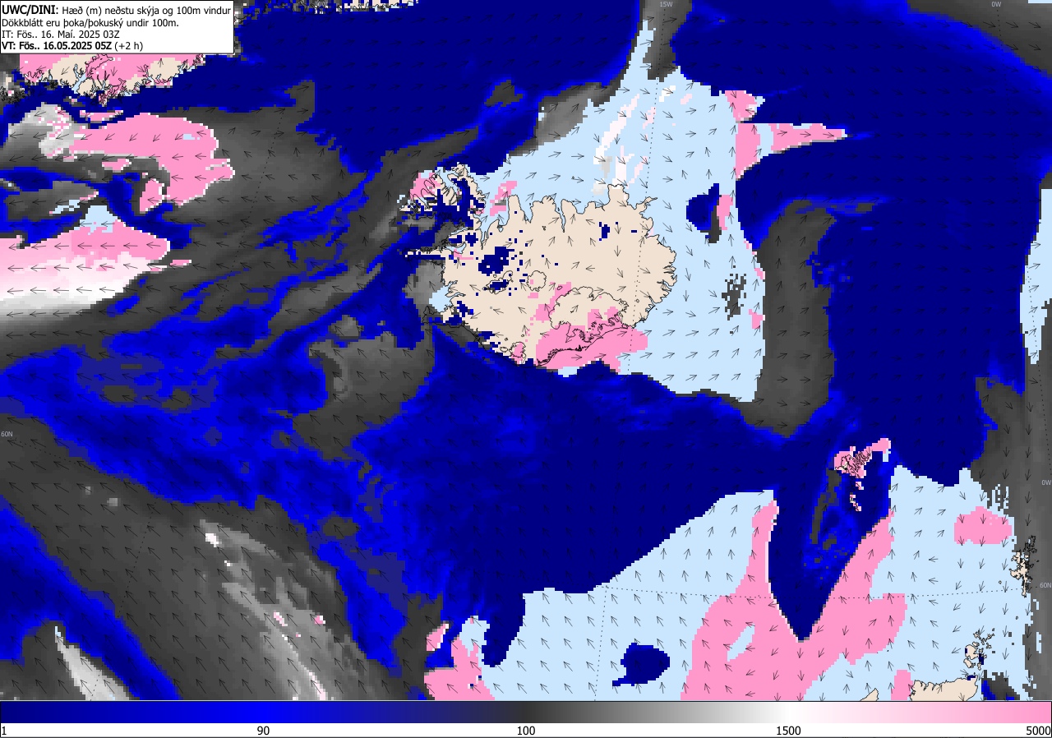
Task: Click the Faroe Islands on the map
Action: [857, 467]
